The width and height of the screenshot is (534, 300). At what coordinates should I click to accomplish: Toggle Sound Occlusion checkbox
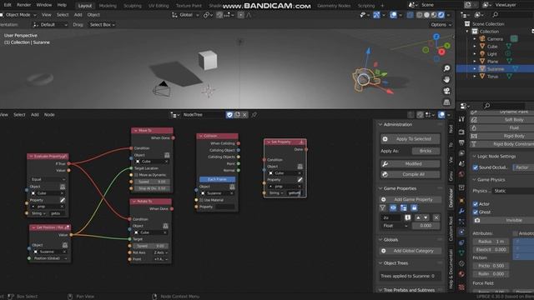[x=475, y=167]
